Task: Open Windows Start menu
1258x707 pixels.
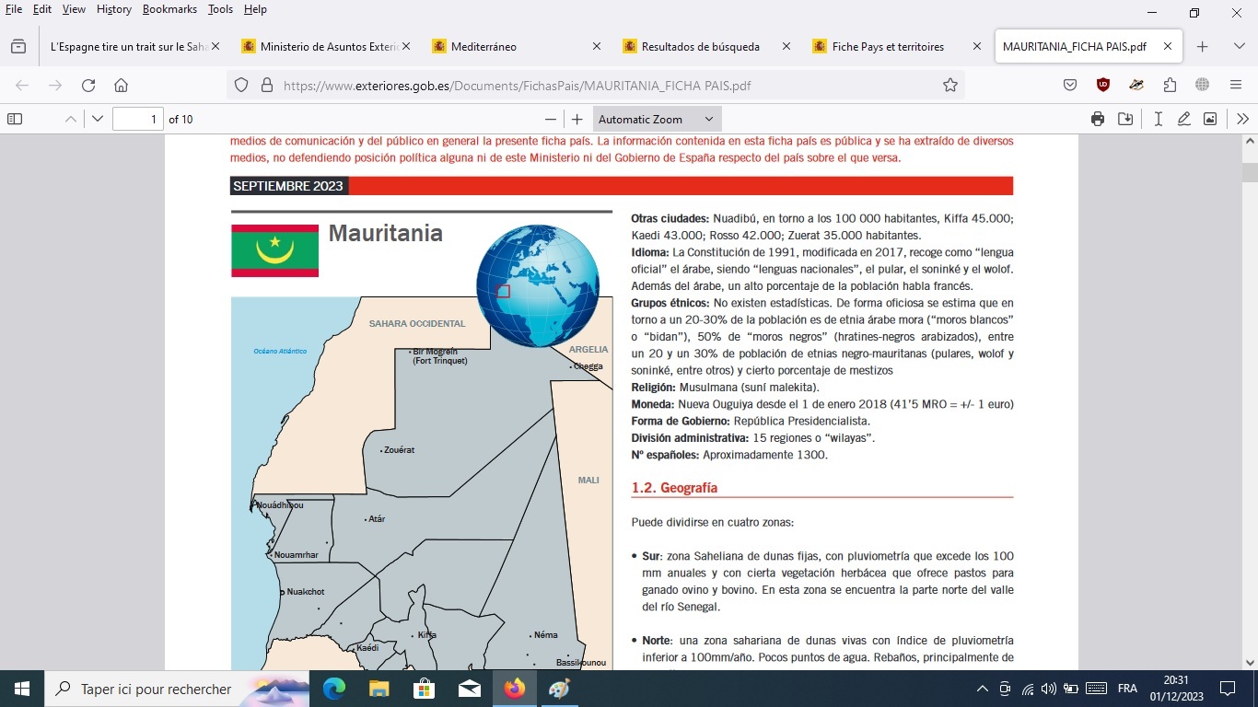Action: pos(22,689)
